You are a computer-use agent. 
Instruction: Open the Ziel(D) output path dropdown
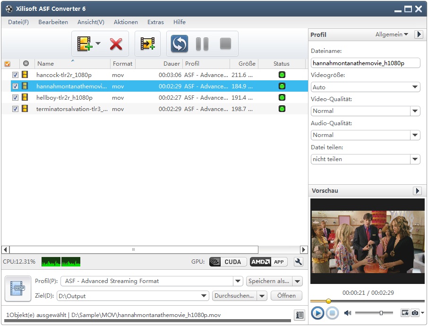204,296
